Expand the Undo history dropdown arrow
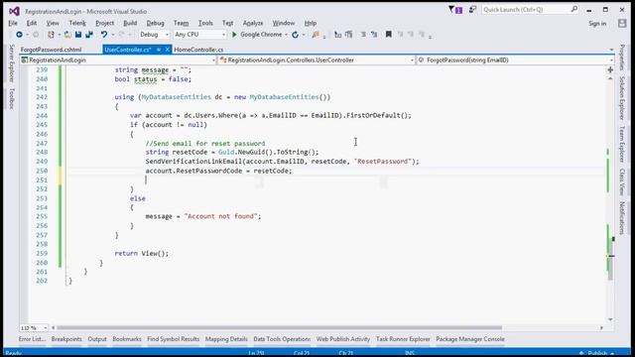This screenshot has width=635, height=357. tap(113, 35)
